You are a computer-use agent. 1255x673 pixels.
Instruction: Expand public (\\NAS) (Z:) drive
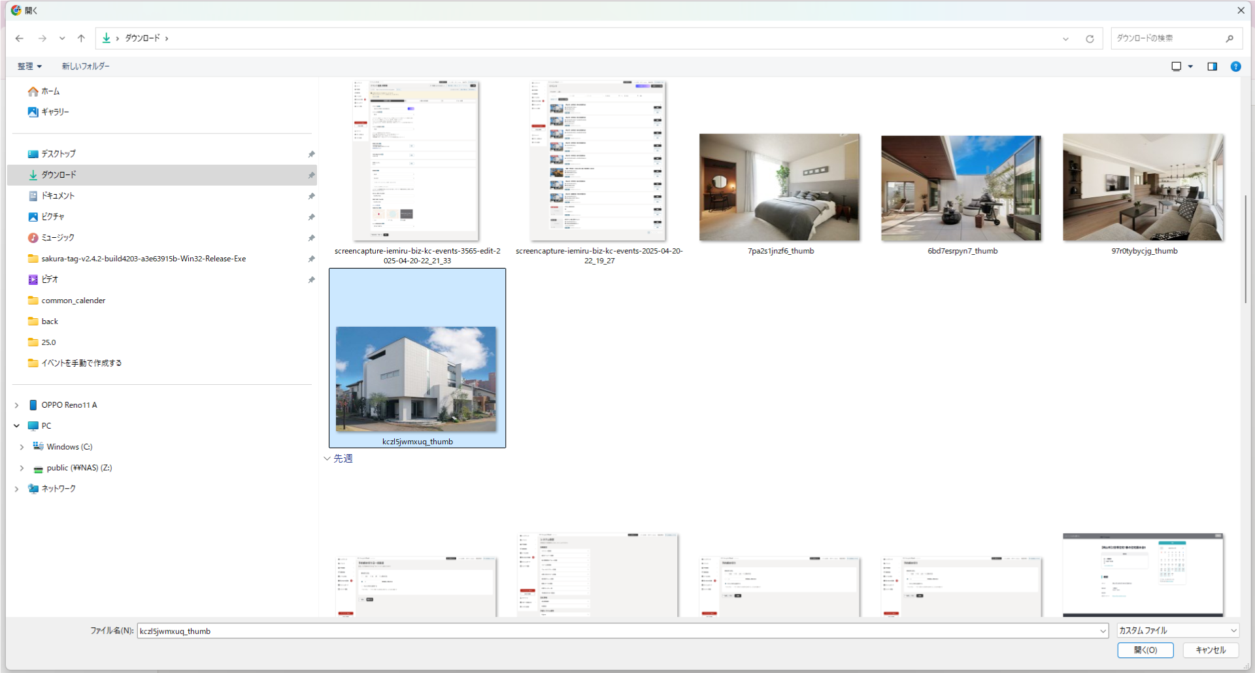(x=22, y=468)
